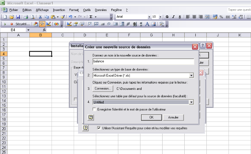Toggle Design Mode beside Script Editor icon
The width and height of the screenshot is (251, 154).
pos(49,24)
